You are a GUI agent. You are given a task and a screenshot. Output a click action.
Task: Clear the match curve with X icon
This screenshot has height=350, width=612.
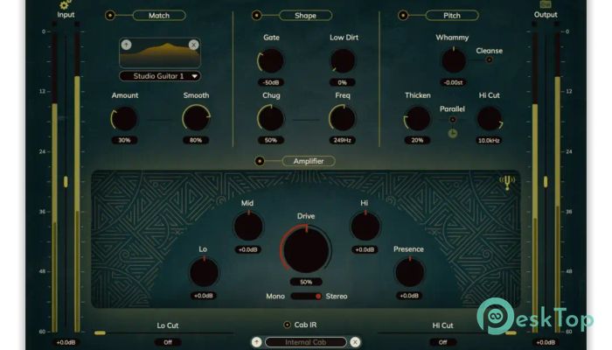coord(193,45)
